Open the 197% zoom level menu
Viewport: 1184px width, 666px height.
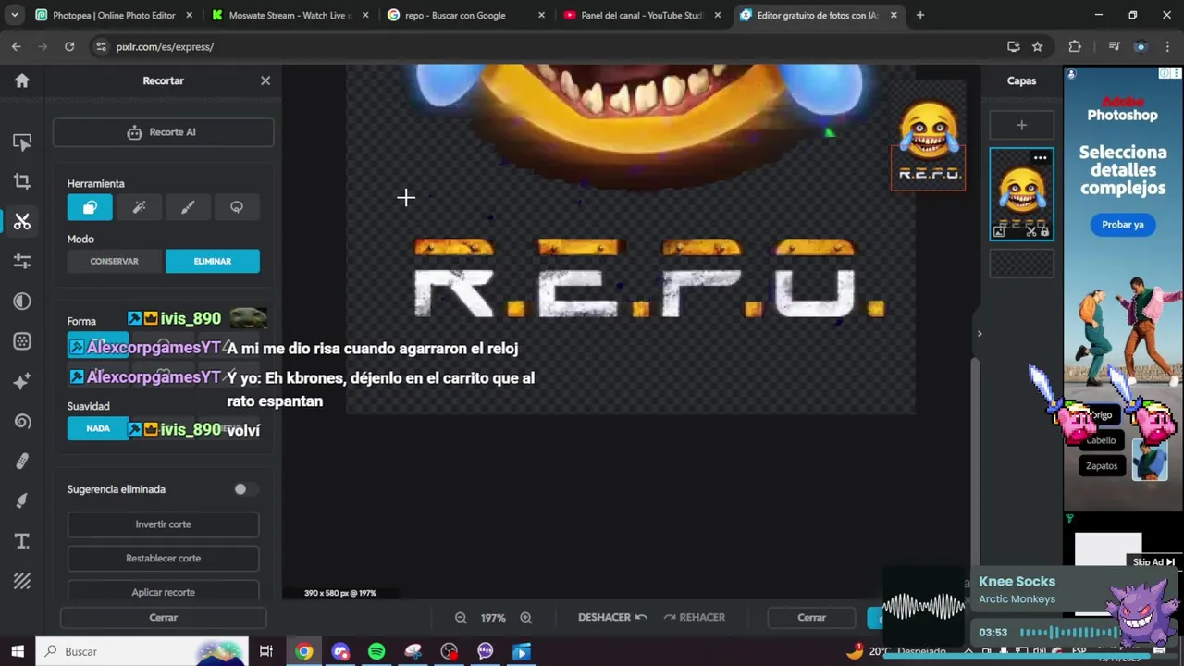493,617
